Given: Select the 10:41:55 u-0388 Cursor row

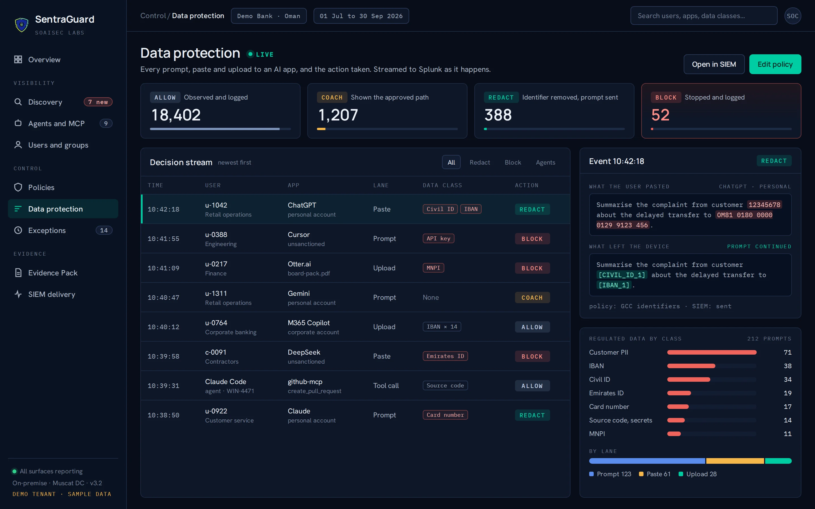Looking at the screenshot, I should point(355,239).
